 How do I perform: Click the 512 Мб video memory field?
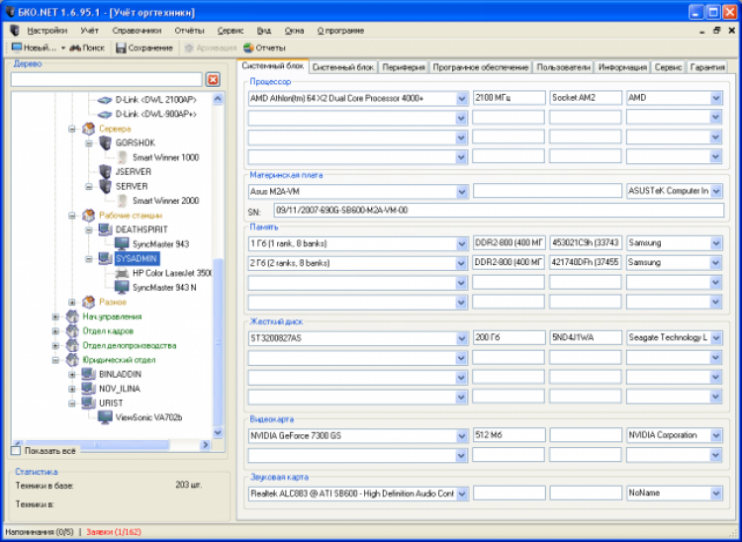point(509,435)
